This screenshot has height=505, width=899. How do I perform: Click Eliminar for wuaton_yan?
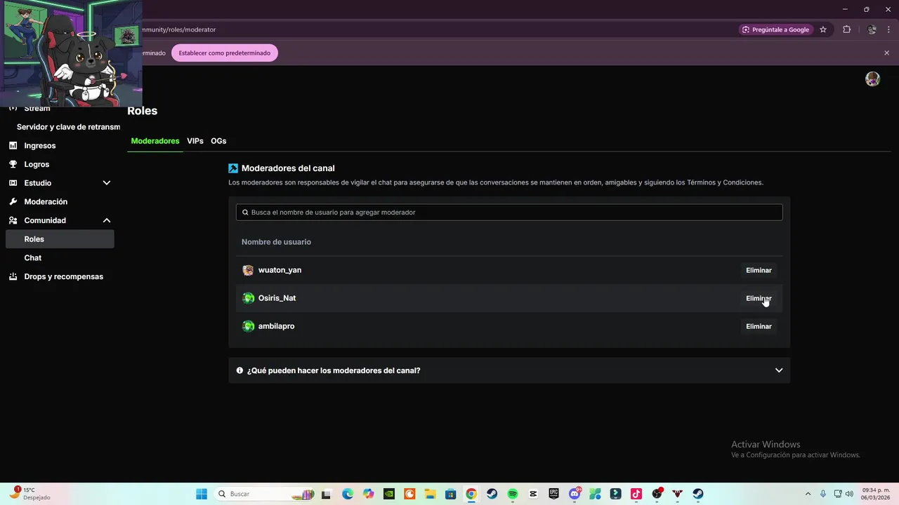coord(759,270)
